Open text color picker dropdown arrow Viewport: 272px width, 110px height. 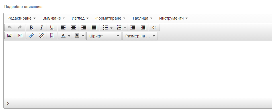pos(69,36)
